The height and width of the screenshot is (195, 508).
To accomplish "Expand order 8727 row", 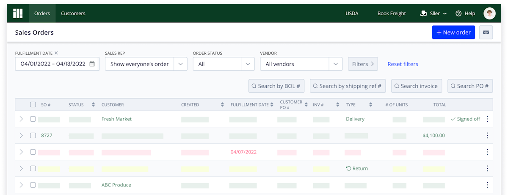I will (21, 136).
